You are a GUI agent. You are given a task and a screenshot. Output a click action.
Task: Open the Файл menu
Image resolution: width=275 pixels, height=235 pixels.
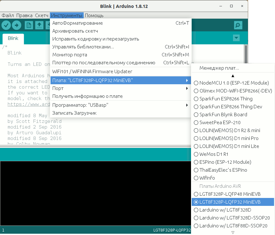coord(8,16)
